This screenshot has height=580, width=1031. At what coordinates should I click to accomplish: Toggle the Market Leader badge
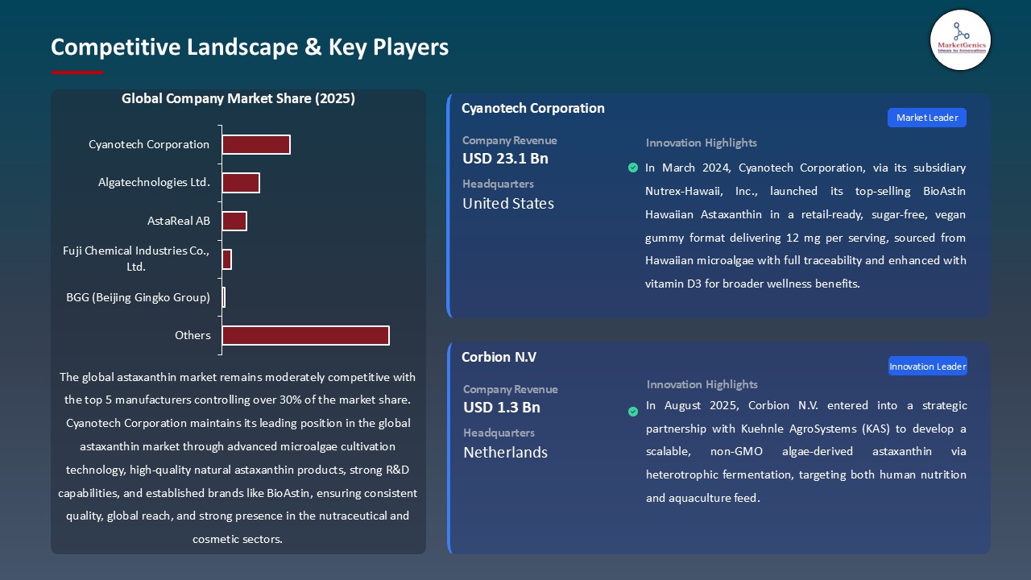coord(926,117)
